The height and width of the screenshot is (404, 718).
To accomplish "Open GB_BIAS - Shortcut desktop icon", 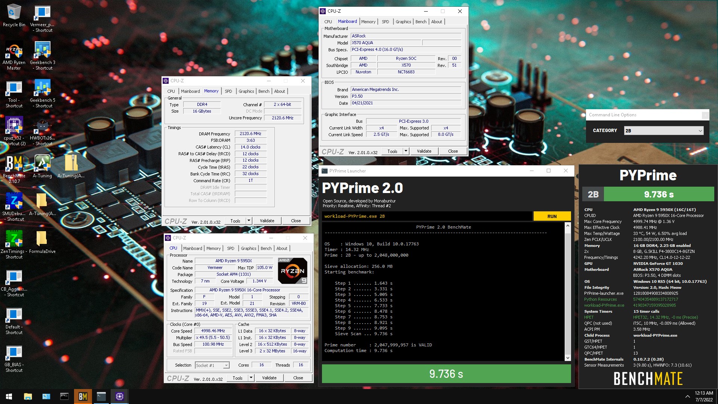I will point(14,358).
